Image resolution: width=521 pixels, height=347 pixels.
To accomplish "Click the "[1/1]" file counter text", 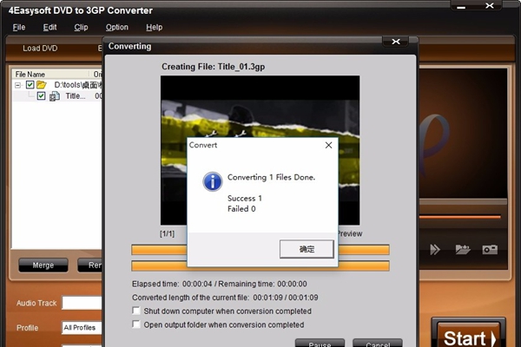I will point(167,233).
